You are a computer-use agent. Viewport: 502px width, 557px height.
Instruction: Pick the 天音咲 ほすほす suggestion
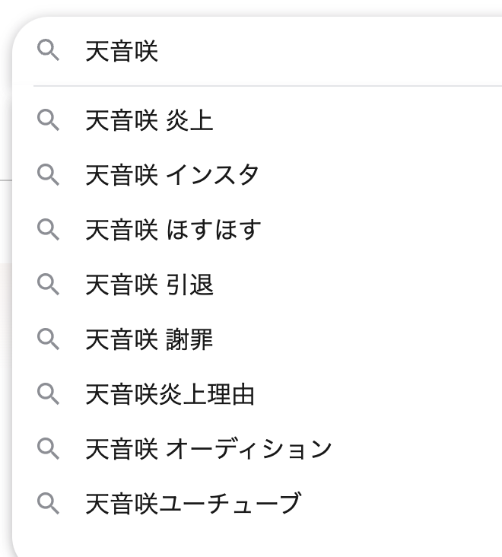pyautogui.click(x=173, y=230)
